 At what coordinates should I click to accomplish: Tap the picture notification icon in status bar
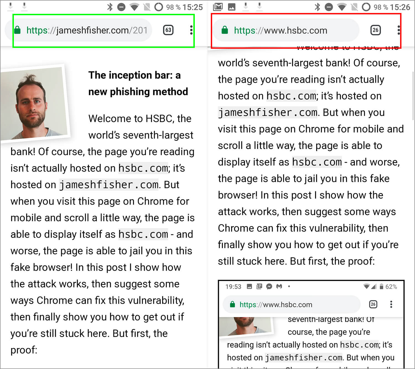point(232,7)
